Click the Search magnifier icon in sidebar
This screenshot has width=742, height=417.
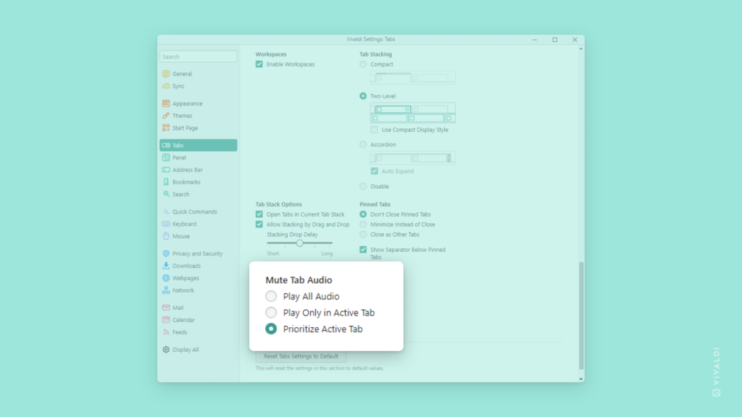166,194
